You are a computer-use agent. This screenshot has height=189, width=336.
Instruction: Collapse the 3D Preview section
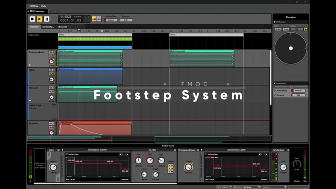[275, 22]
